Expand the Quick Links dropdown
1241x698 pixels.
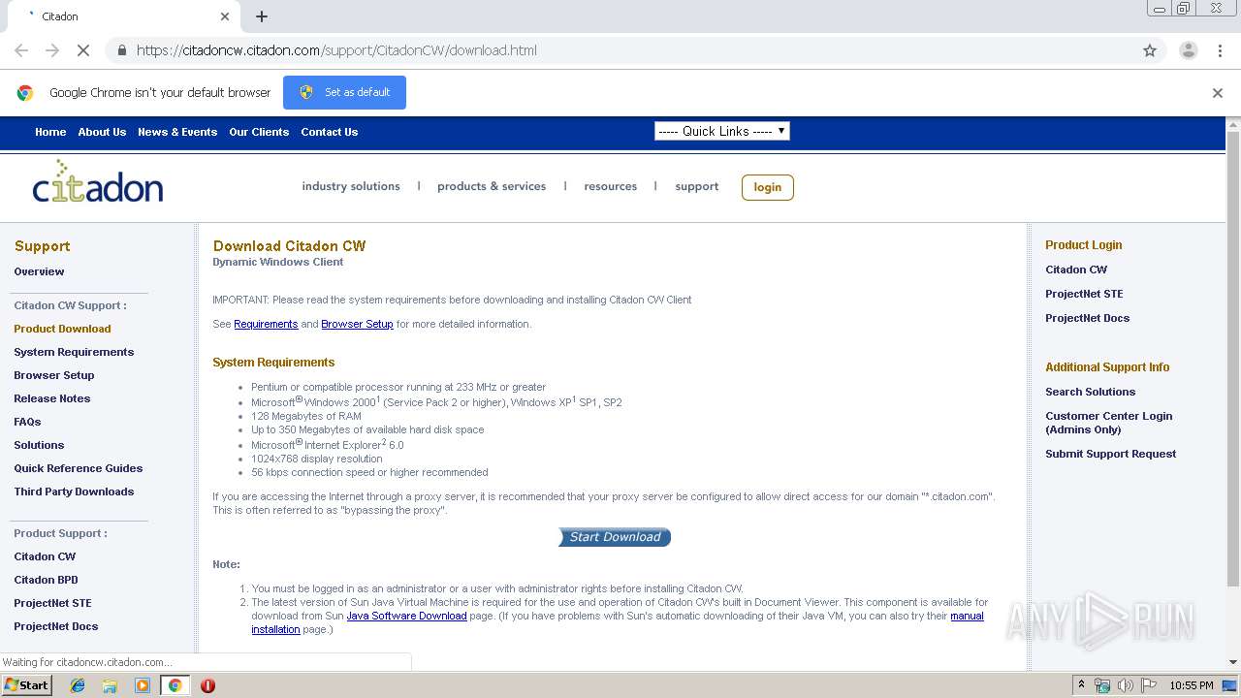coord(722,131)
